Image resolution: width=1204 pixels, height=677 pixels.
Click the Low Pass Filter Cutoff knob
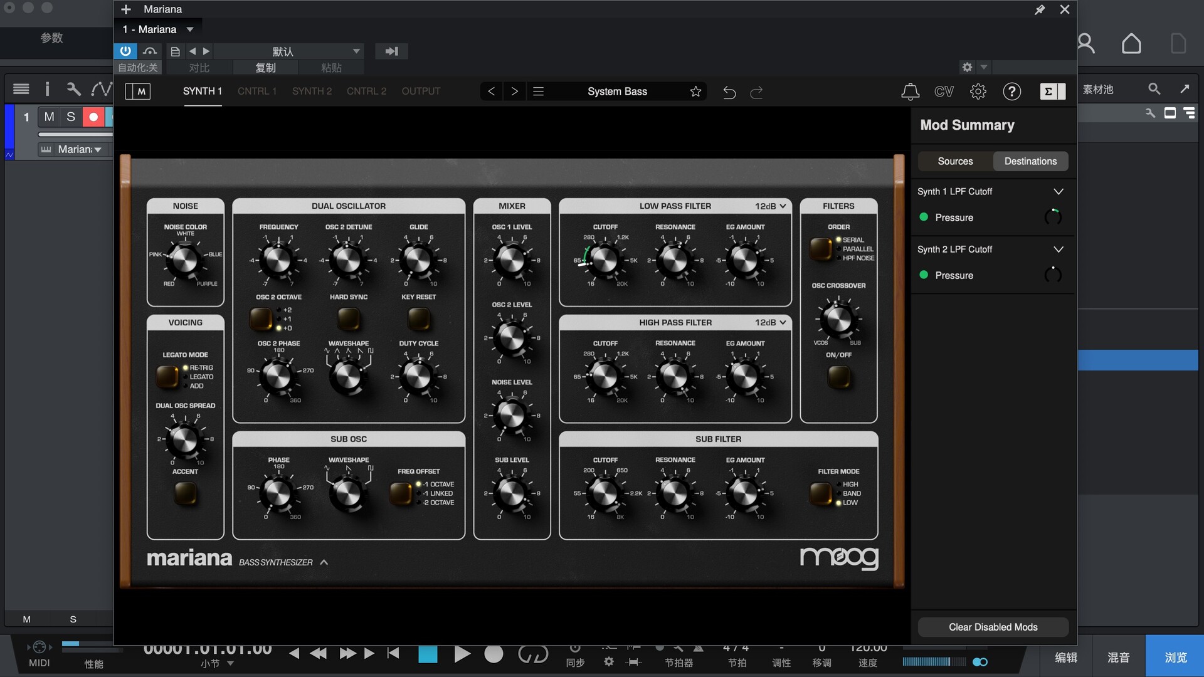tap(605, 260)
